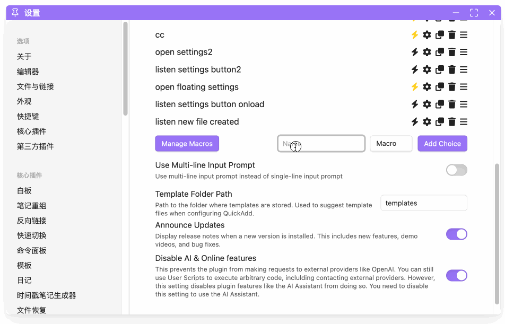
Task: Open the Macro choice type dropdown
Action: click(x=391, y=144)
